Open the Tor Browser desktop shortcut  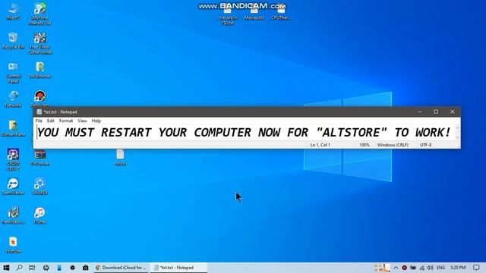(x=40, y=70)
